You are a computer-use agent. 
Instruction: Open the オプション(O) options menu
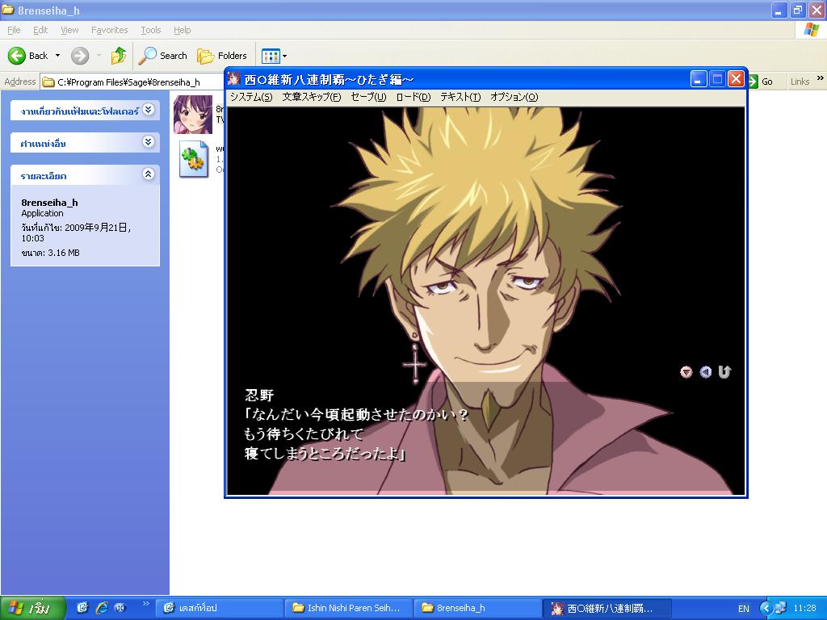(514, 97)
